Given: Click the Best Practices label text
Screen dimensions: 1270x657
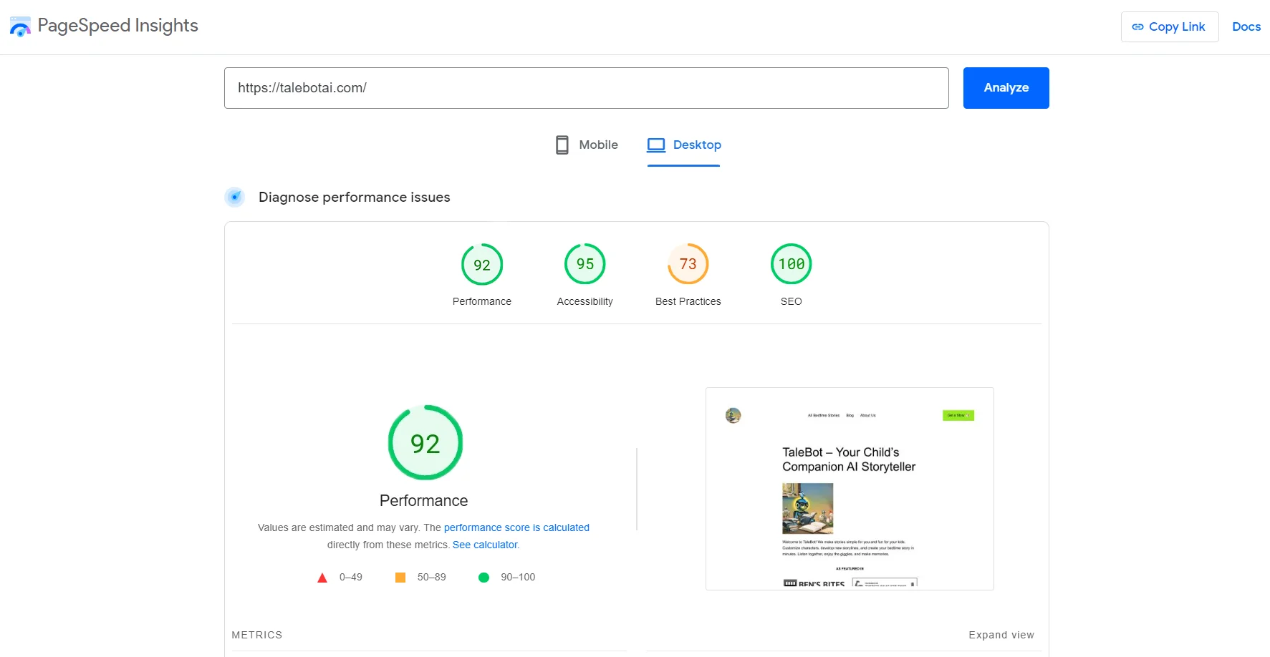Looking at the screenshot, I should tap(688, 301).
